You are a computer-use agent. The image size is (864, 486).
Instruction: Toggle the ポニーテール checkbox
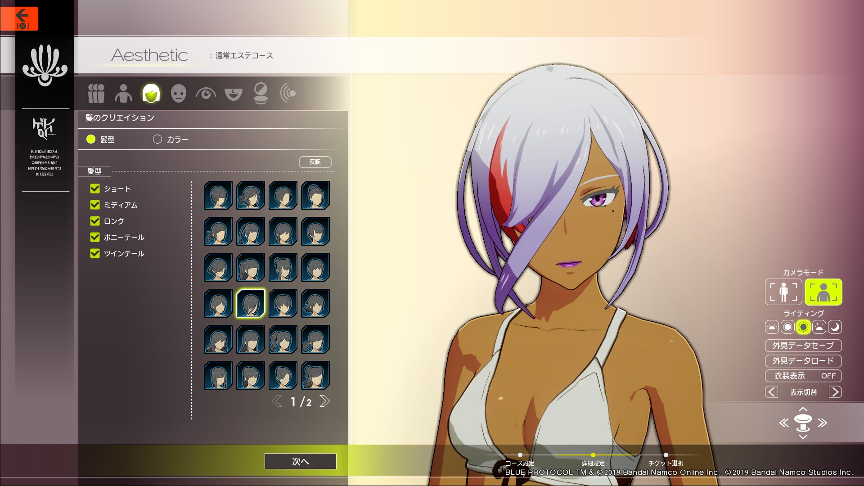click(x=95, y=237)
